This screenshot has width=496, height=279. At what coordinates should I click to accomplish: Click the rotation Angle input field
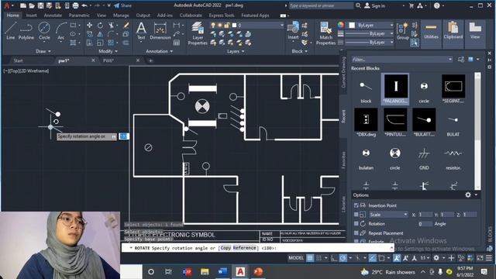pyautogui.click(x=425, y=224)
